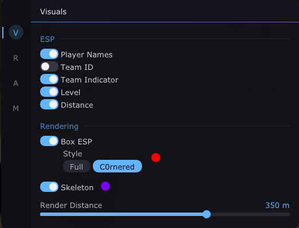Open the M sidebar section
This screenshot has height=228, width=299.
point(16,108)
